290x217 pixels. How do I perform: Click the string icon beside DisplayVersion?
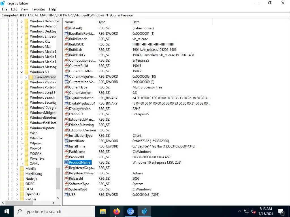click(66, 108)
